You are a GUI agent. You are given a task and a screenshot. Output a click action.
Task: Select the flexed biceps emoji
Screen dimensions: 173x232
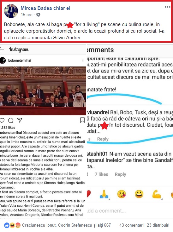coord(157,194)
